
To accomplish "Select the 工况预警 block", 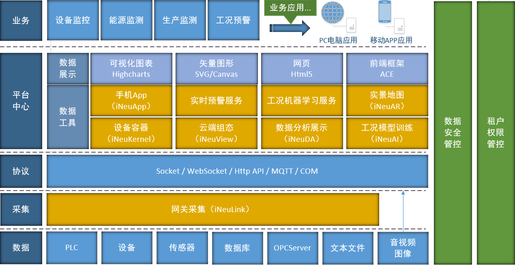I will coord(233,20).
